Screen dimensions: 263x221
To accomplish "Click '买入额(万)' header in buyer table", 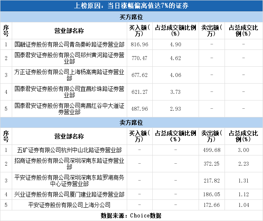I will pos(140,31).
